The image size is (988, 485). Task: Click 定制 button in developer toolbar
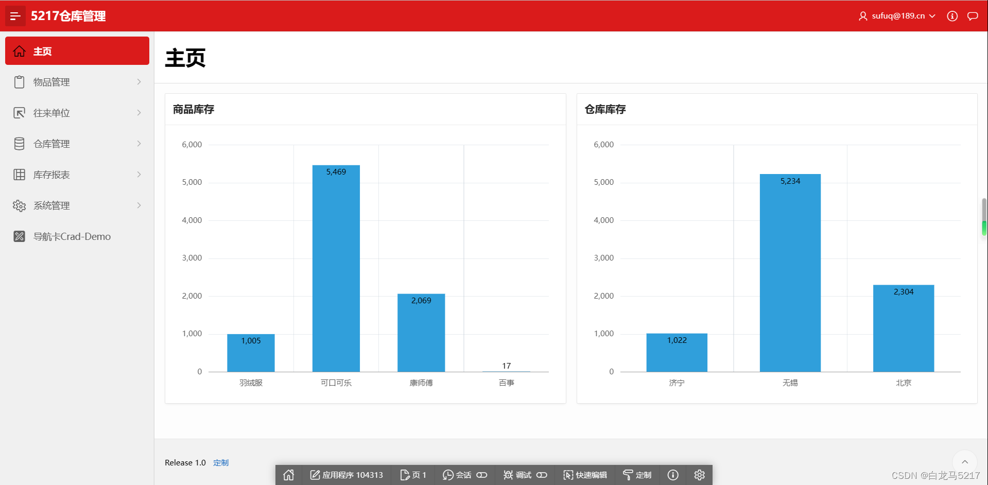[x=637, y=475]
